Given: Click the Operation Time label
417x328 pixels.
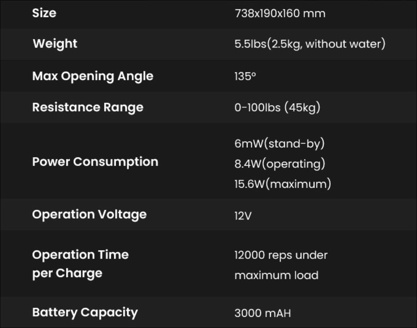Looking at the screenshot, I should point(80,255).
